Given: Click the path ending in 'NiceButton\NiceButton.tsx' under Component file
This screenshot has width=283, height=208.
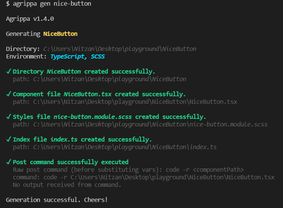Looking at the screenshot, I should 125,102.
